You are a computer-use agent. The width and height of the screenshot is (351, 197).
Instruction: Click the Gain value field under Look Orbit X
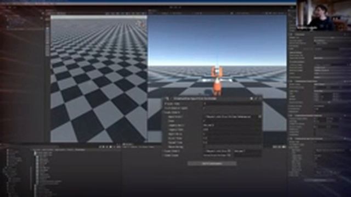[x=232, y=121]
